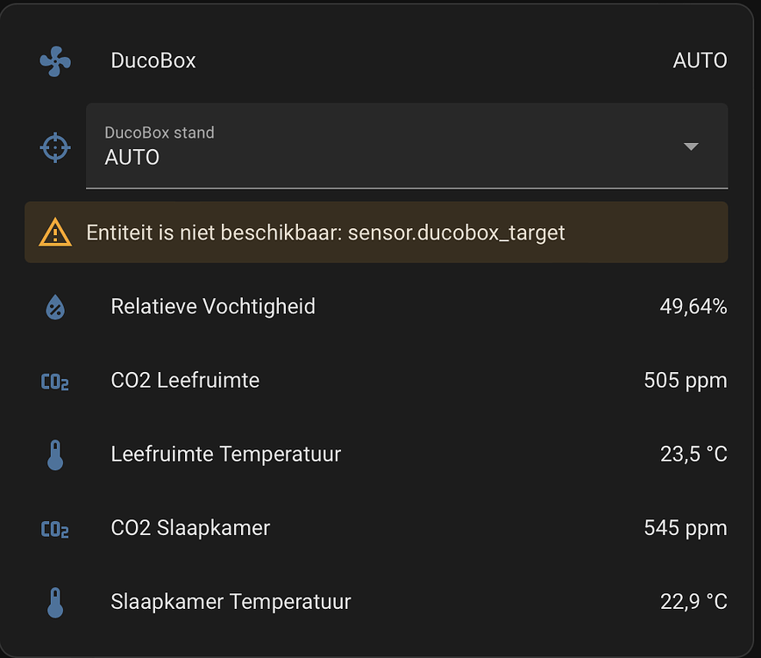Open the CO2 Leefruimte sensor details

(x=185, y=381)
